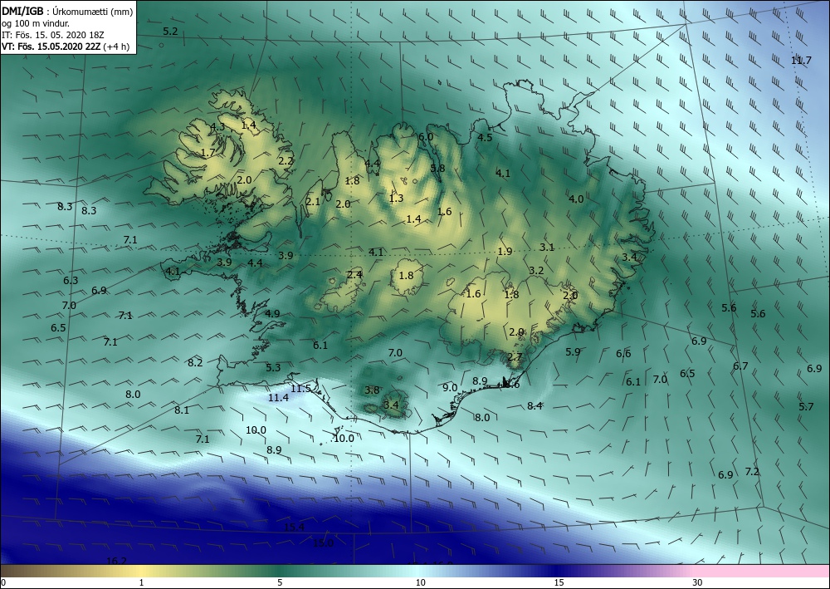Image resolution: width=830 pixels, height=589 pixels.
Task: Click the '2.2' value on the map
Action: click(x=286, y=161)
